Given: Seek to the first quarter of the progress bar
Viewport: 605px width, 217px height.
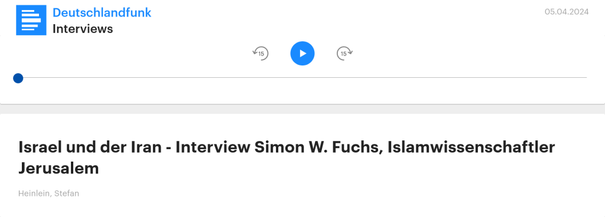Looking at the screenshot, I should coord(160,78).
